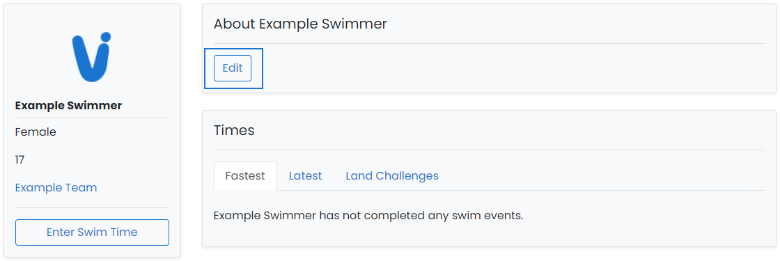Open the Edit button under About
Screen dimensions: 780x261
point(233,68)
